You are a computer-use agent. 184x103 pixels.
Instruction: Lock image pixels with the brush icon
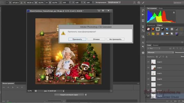(160, 57)
